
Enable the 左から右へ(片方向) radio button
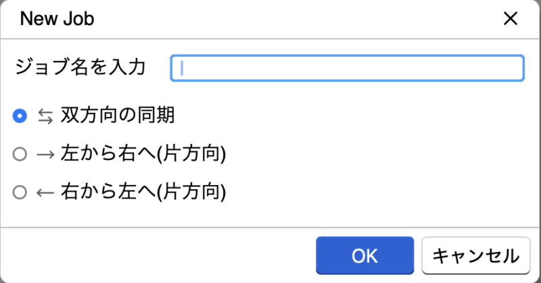coord(20,155)
